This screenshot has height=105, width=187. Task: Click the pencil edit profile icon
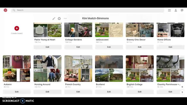coord(54,19)
